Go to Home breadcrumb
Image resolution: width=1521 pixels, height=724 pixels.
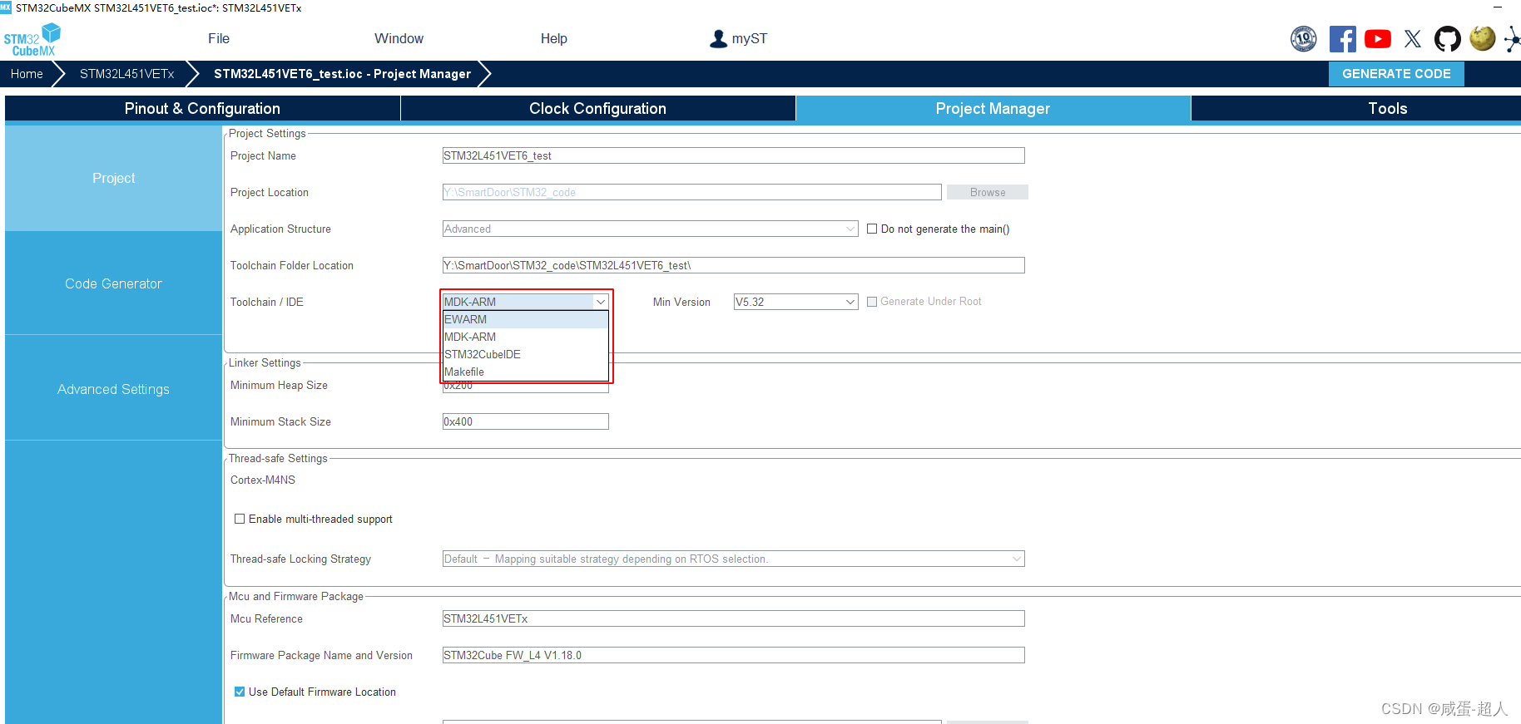tap(27, 74)
